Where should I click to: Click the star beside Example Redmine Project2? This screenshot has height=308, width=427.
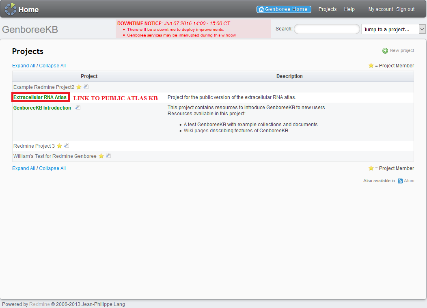(x=79, y=87)
